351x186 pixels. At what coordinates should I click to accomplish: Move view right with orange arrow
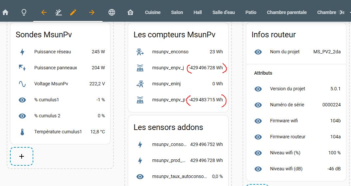(92, 12)
